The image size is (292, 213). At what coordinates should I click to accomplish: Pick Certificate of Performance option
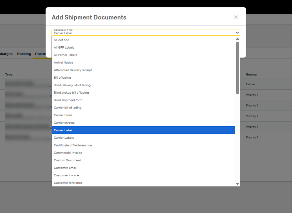(x=73, y=145)
